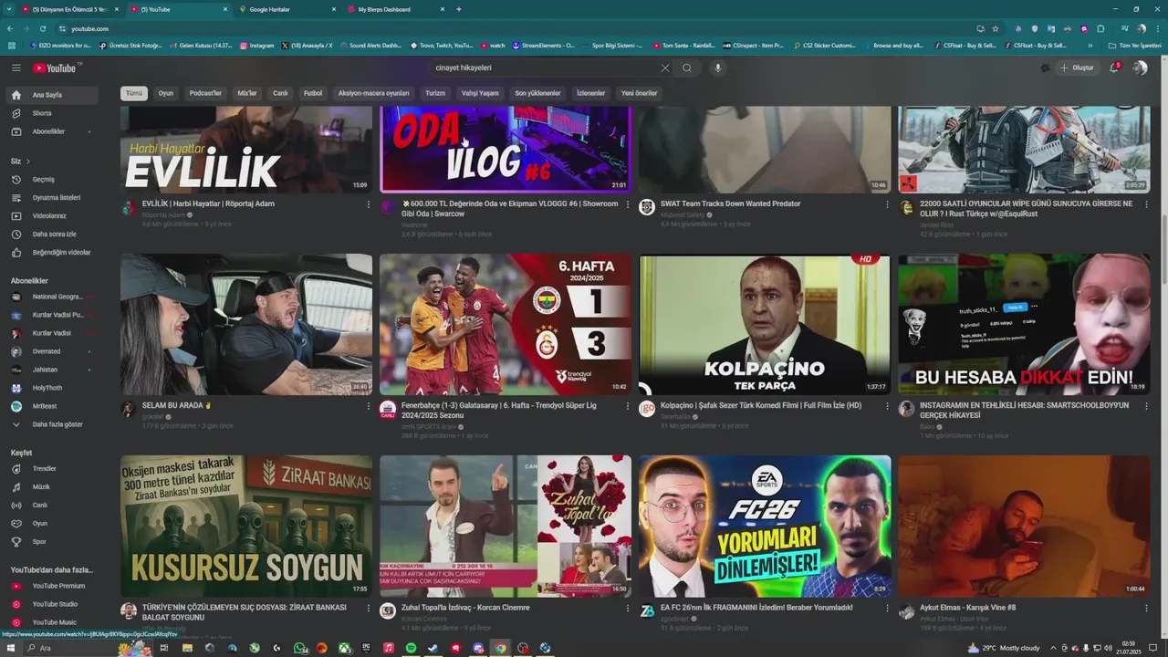Open the National Geographic subscription channel
1168x657 pixels.
(x=53, y=297)
